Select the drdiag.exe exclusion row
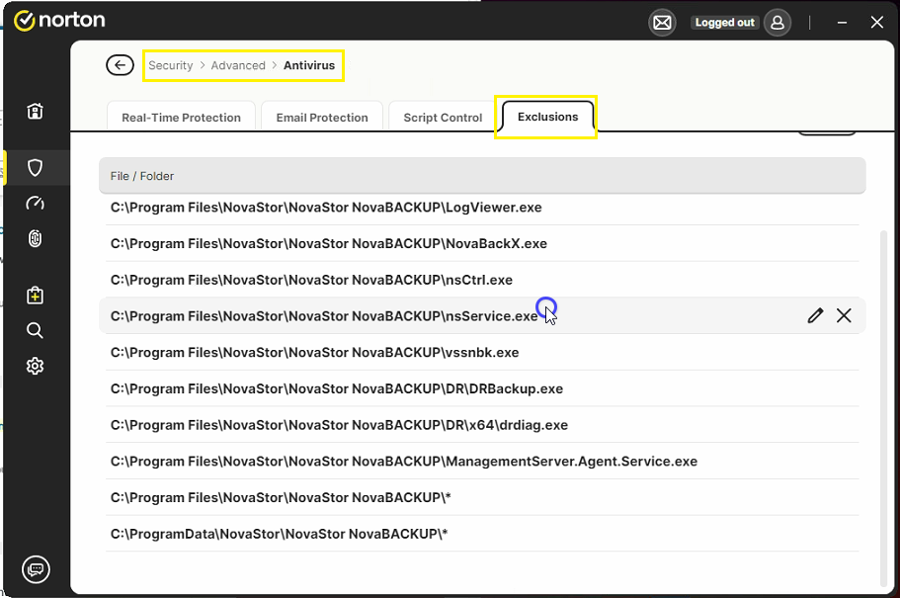Viewport: 900px width, 598px height. (482, 424)
